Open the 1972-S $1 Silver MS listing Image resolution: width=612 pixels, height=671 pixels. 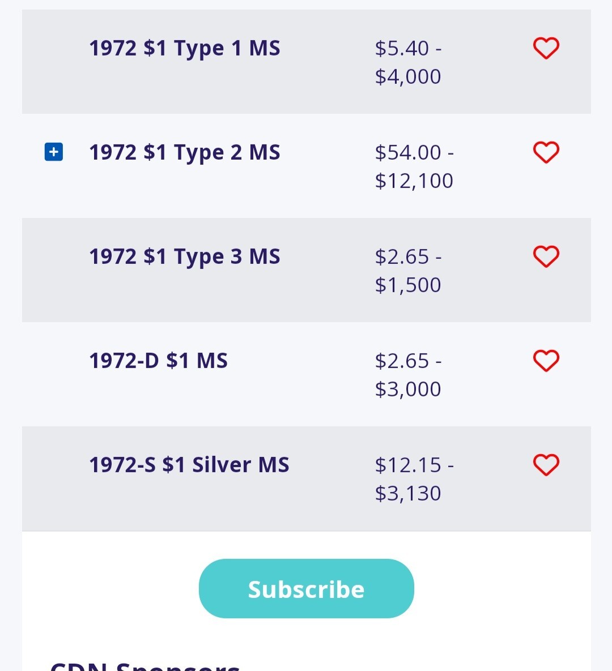coord(189,465)
